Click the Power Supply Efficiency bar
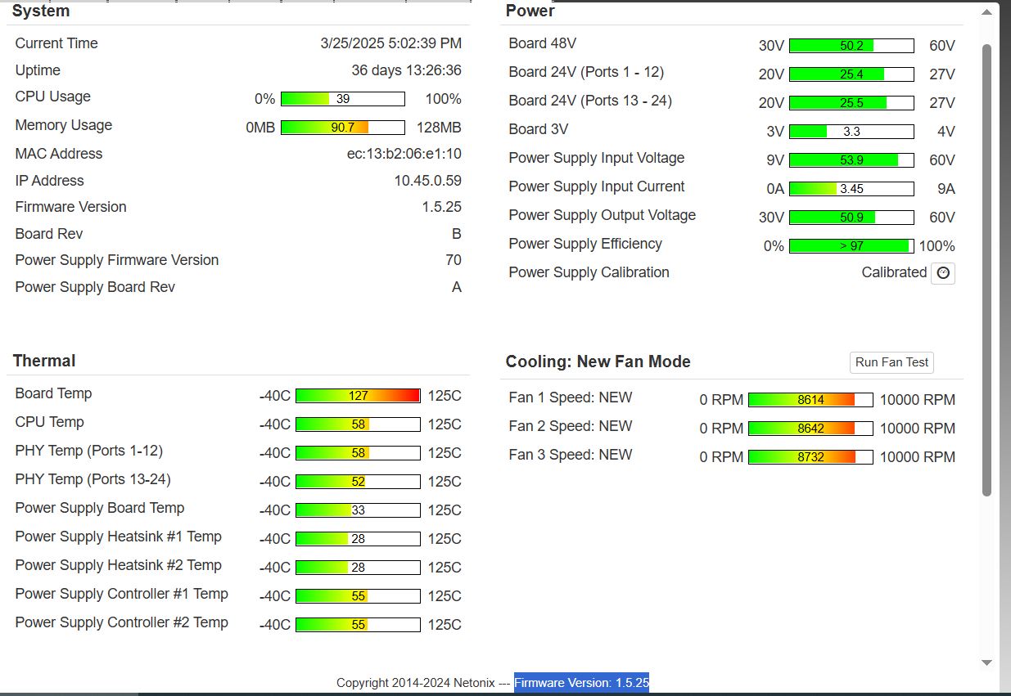Screen dimensions: 1011x696 851,246
